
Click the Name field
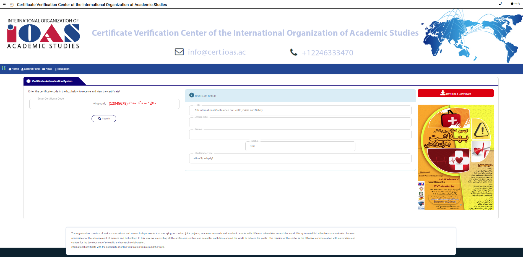(300, 134)
